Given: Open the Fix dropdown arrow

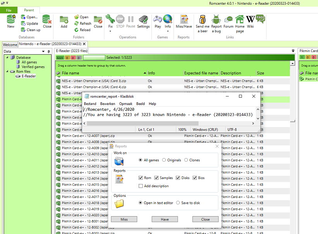Looking at the screenshot, I should click(110, 31).
